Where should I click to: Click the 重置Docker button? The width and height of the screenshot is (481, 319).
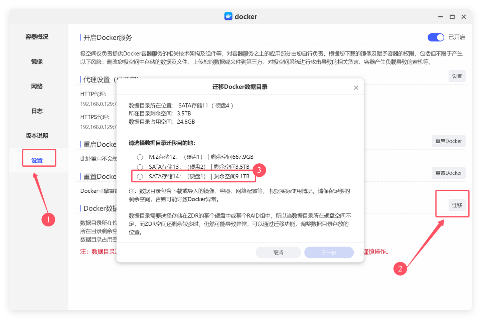click(449, 173)
